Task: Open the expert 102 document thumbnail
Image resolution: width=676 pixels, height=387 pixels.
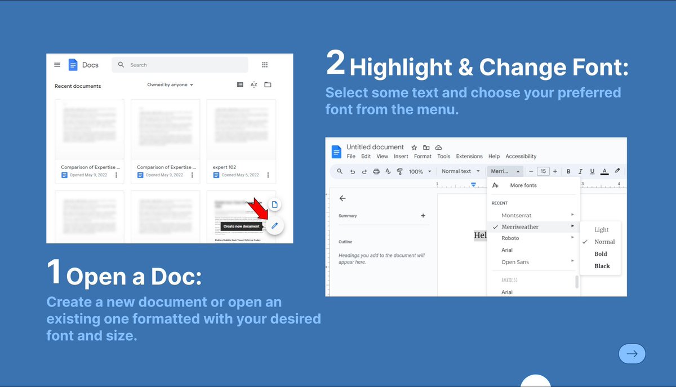Action: 241,130
